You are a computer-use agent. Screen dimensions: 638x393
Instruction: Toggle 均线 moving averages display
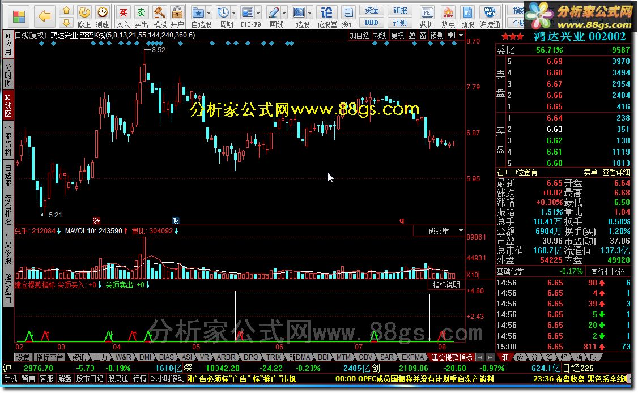coord(380,36)
